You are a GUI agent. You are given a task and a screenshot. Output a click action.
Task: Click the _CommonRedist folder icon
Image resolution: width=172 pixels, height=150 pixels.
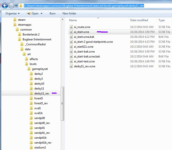coord(22,44)
